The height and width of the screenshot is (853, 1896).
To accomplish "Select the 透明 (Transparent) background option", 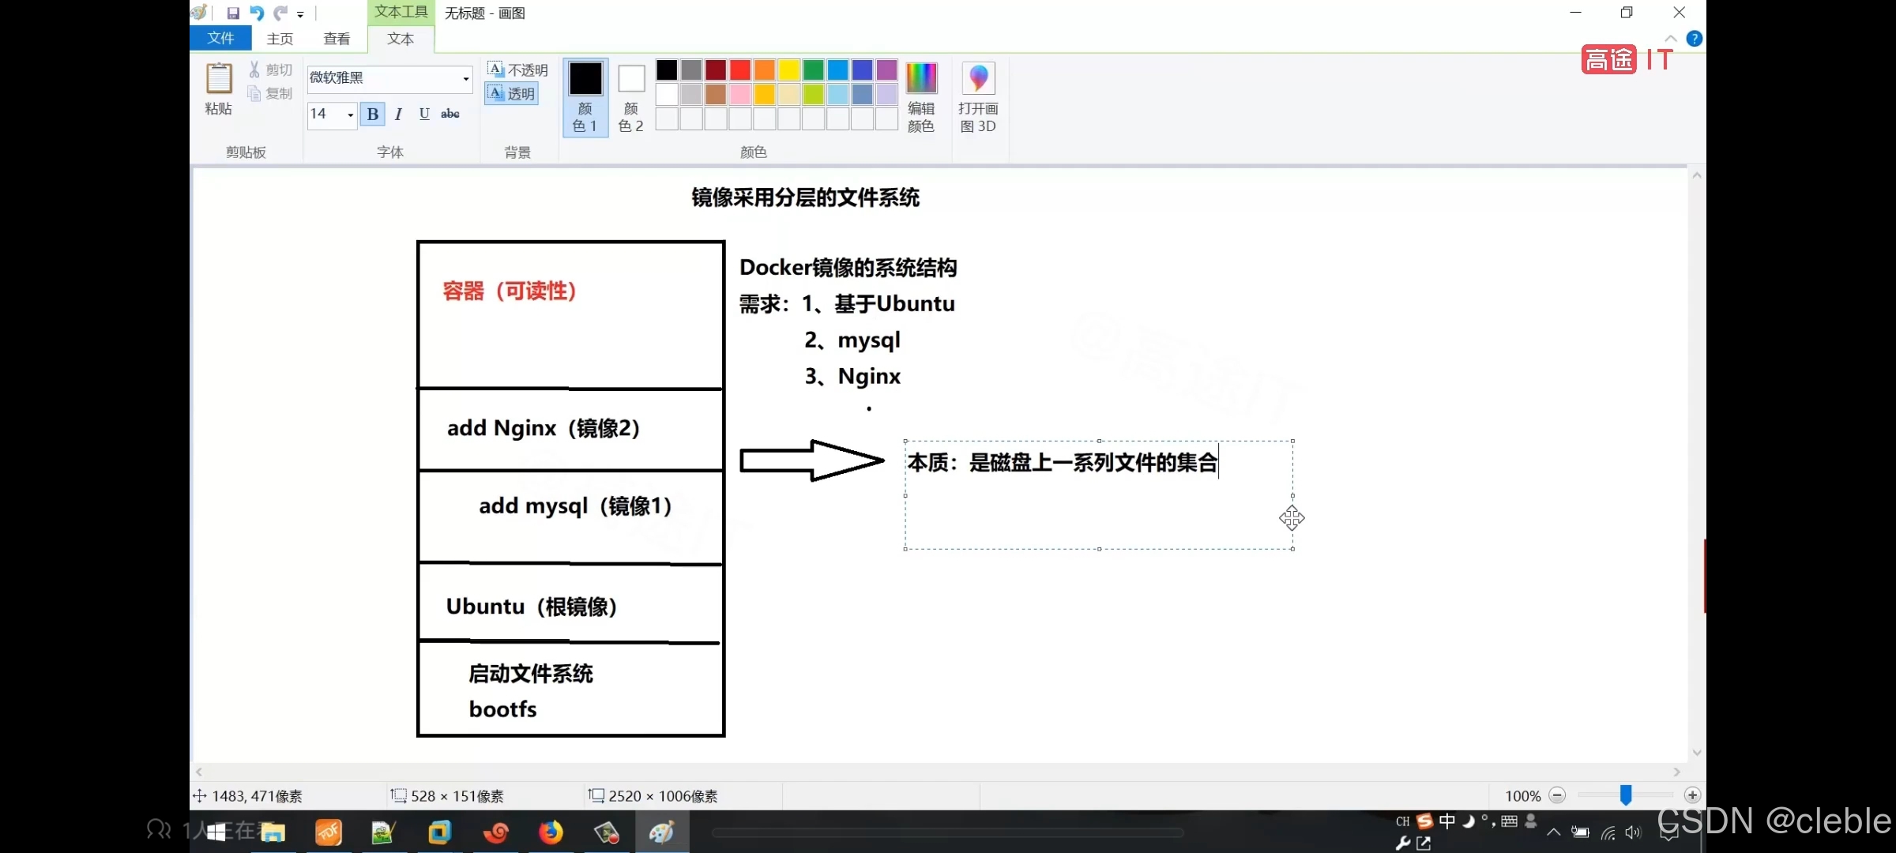I will [512, 93].
